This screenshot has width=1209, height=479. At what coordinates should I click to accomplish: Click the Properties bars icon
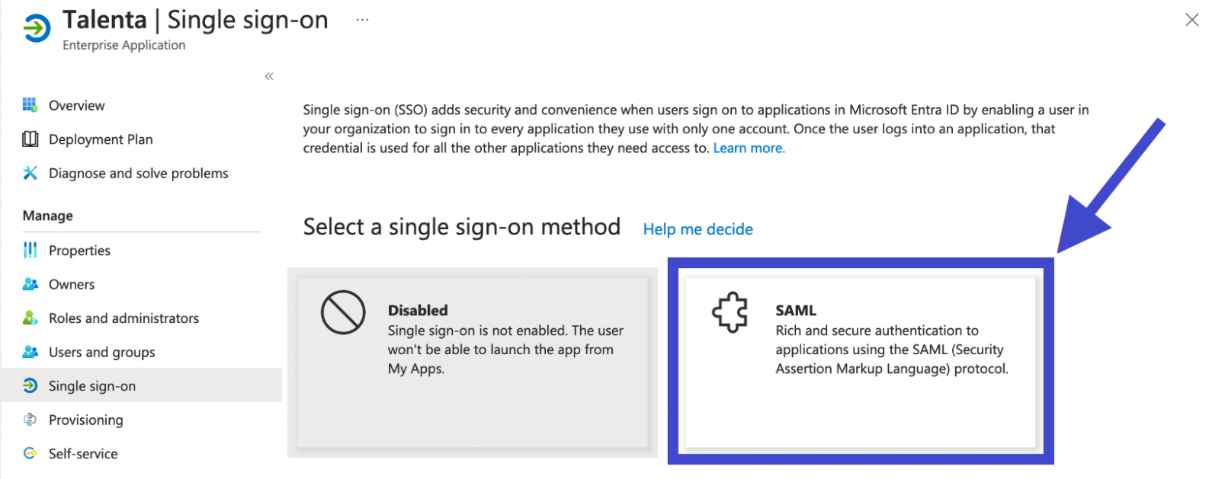click(x=30, y=250)
